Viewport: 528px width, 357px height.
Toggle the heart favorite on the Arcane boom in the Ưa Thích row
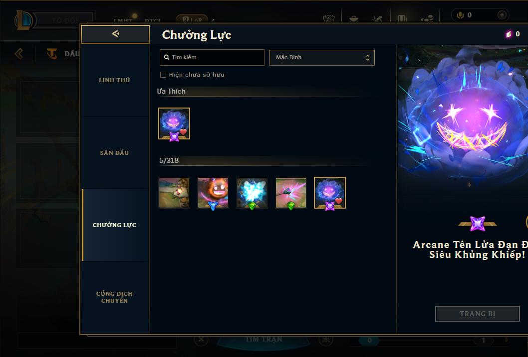tap(183, 132)
